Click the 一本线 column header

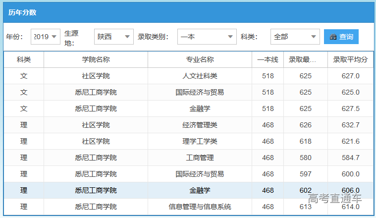(268, 59)
